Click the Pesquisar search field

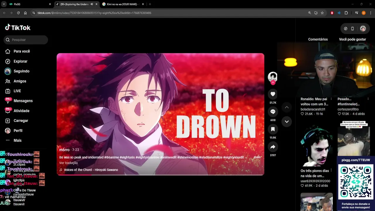click(x=26, y=40)
